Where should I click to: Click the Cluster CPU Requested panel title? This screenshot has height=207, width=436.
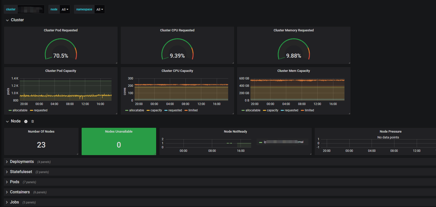click(x=177, y=30)
